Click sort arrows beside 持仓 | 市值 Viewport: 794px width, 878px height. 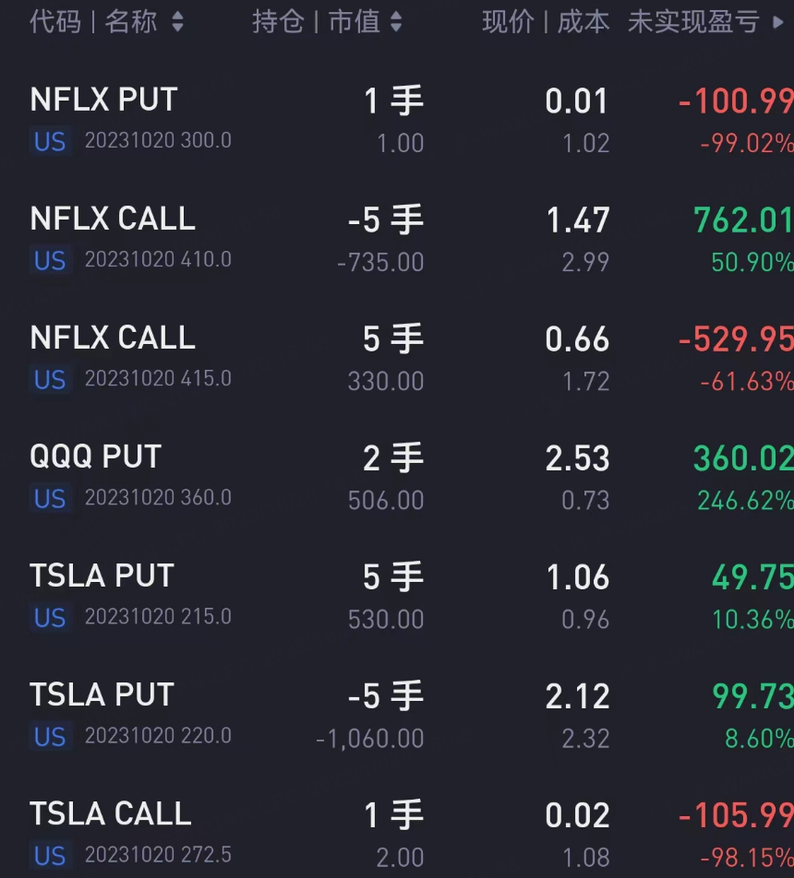396,22
